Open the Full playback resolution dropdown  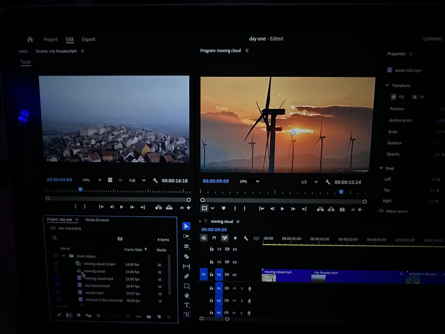click(x=137, y=180)
